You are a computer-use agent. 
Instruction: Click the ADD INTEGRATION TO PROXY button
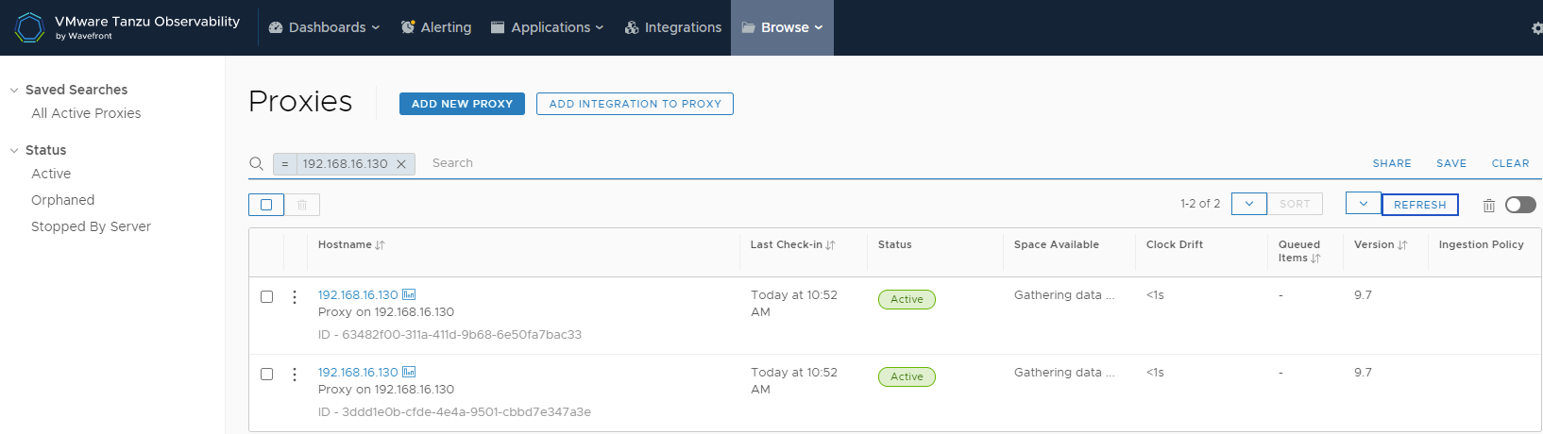[x=635, y=104]
